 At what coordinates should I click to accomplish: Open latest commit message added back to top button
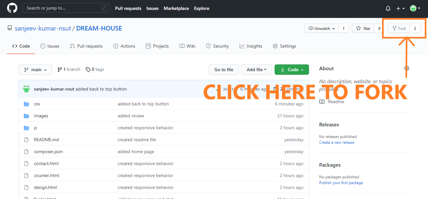pos(101,89)
